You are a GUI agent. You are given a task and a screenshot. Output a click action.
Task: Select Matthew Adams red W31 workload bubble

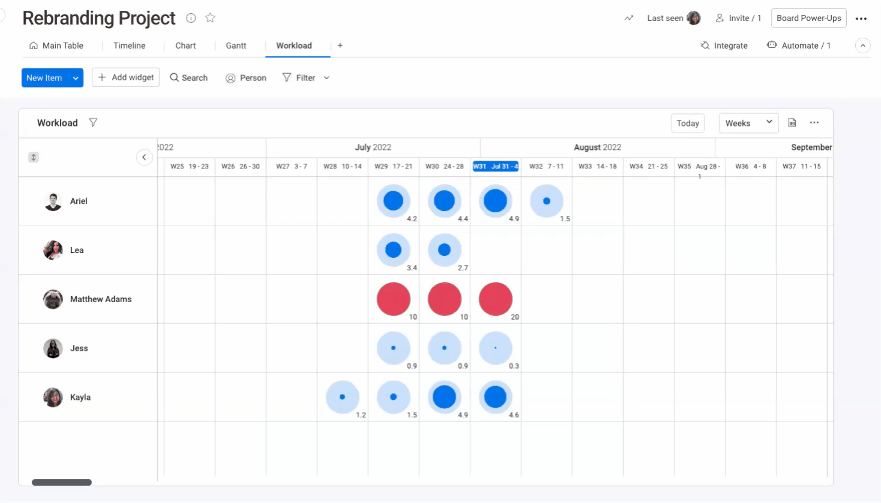pyautogui.click(x=496, y=299)
